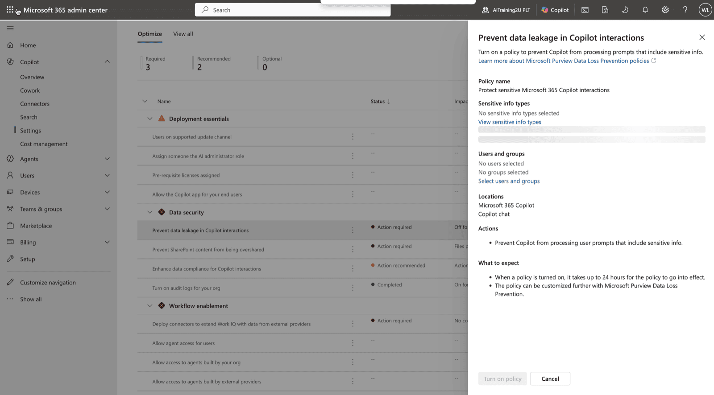Collapse the Deployment essentials group
Viewport: 714px width, 395px height.
tap(150, 119)
